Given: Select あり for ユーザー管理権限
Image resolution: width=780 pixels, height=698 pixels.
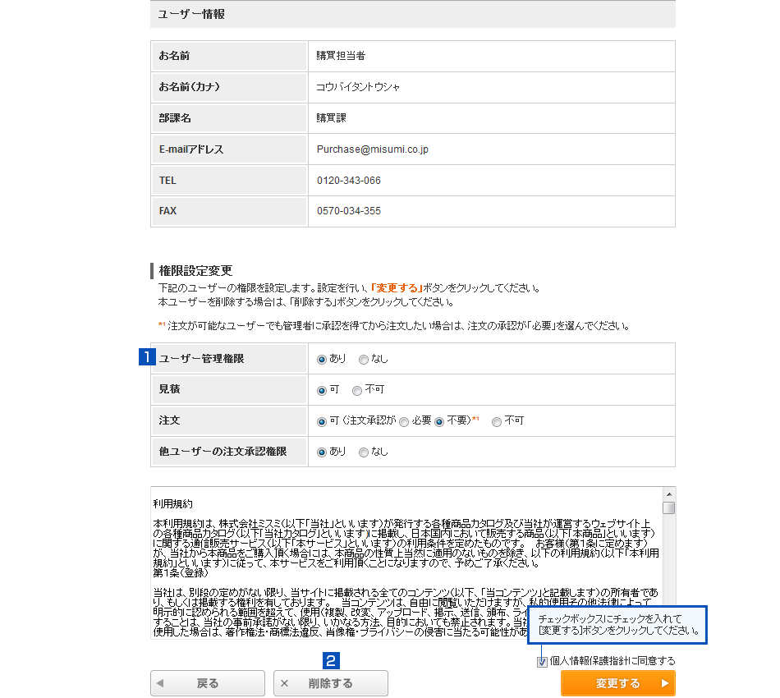Looking at the screenshot, I should point(322,359).
